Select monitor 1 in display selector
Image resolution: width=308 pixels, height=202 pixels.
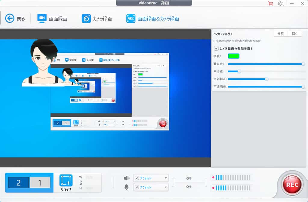(39, 183)
